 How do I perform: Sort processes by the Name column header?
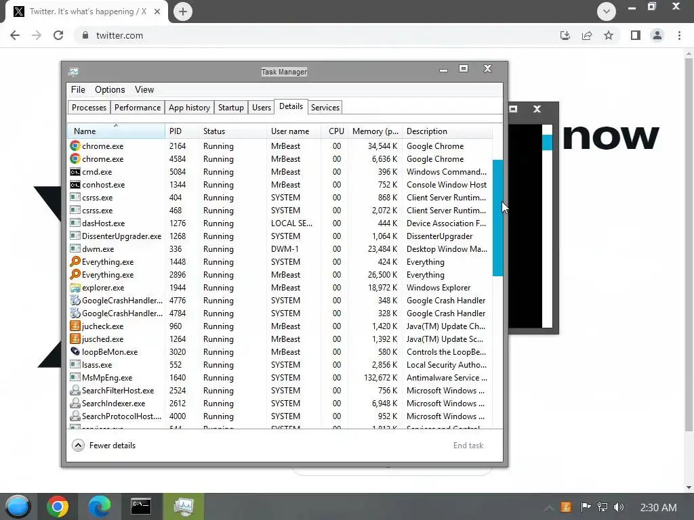click(116, 131)
